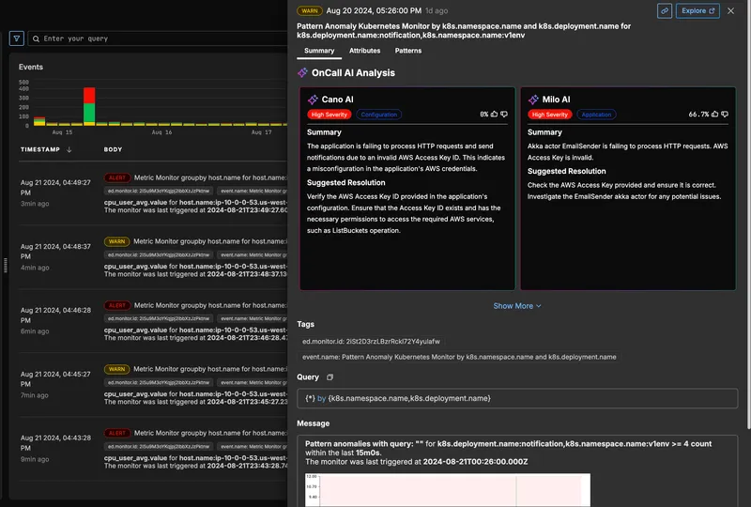This screenshot has width=751, height=507.
Task: Sort events by the Timestamp arrow
Action: tap(69, 150)
